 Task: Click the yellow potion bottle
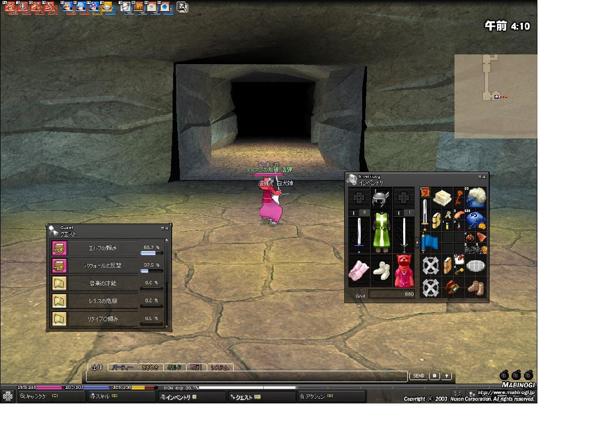447,226
